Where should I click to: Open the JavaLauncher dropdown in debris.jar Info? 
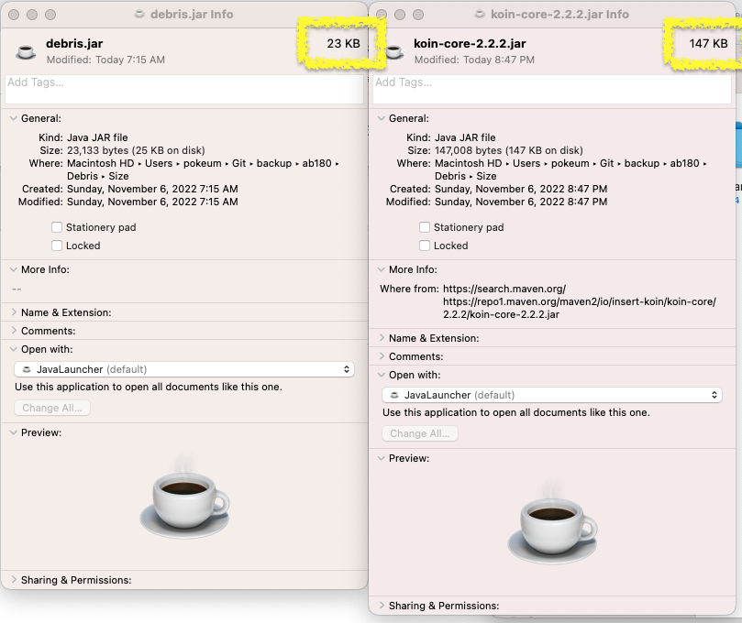[184, 369]
